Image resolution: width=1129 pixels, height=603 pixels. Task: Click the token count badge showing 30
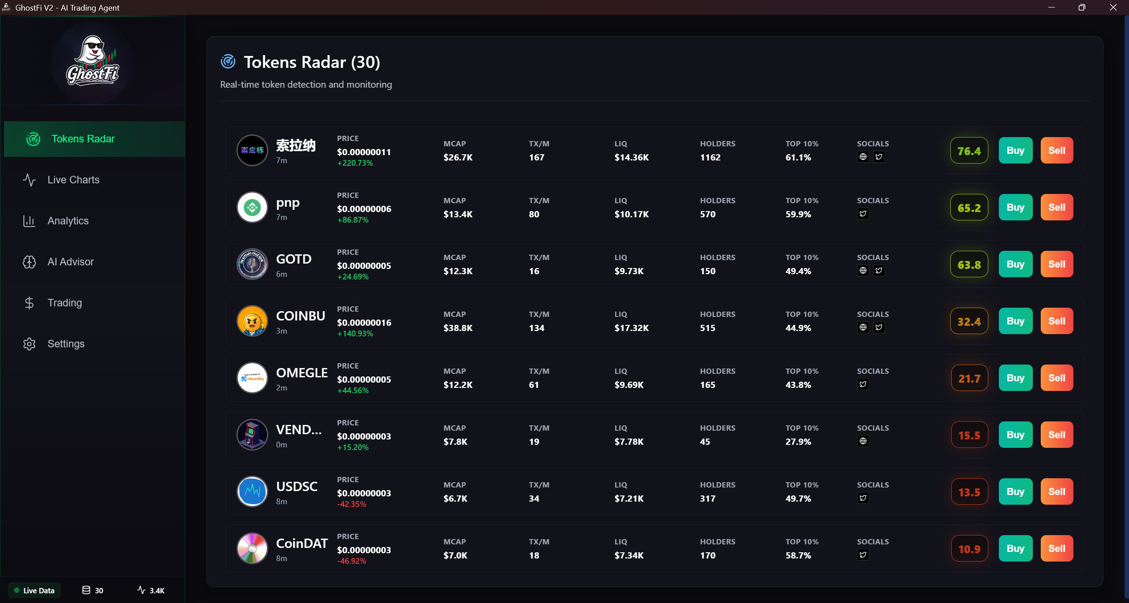pyautogui.click(x=92, y=590)
